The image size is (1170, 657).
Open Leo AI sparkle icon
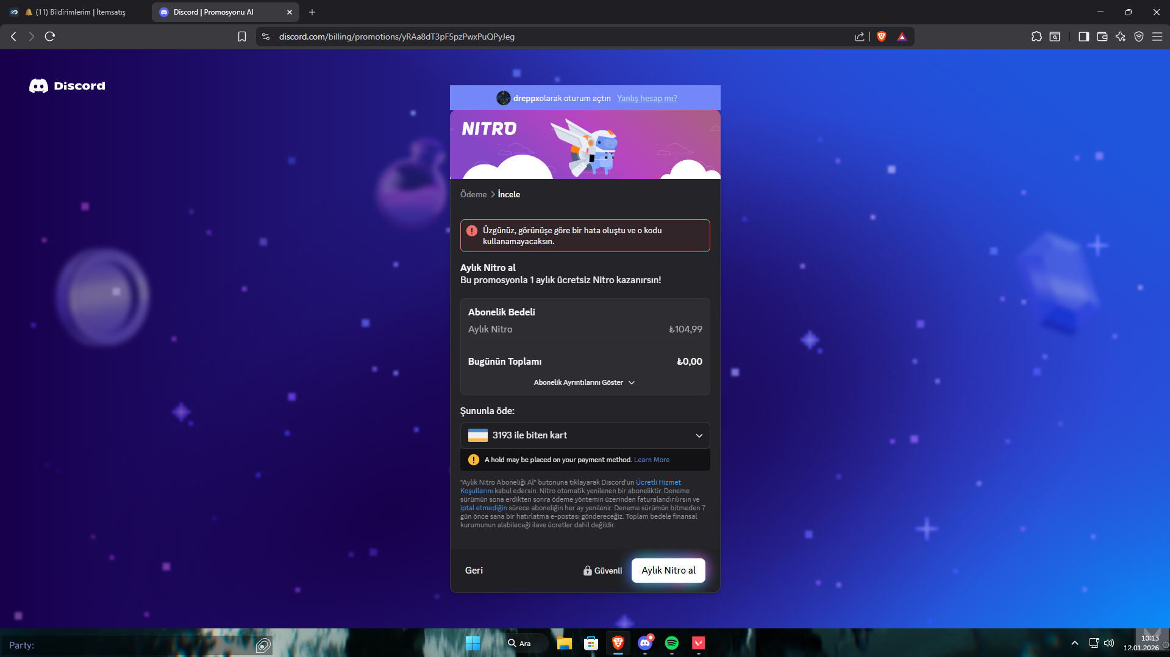(x=1121, y=37)
